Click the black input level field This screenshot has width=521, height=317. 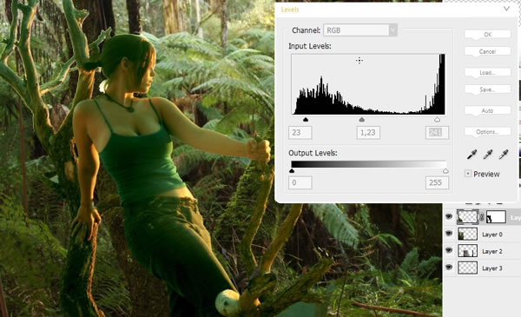point(300,133)
